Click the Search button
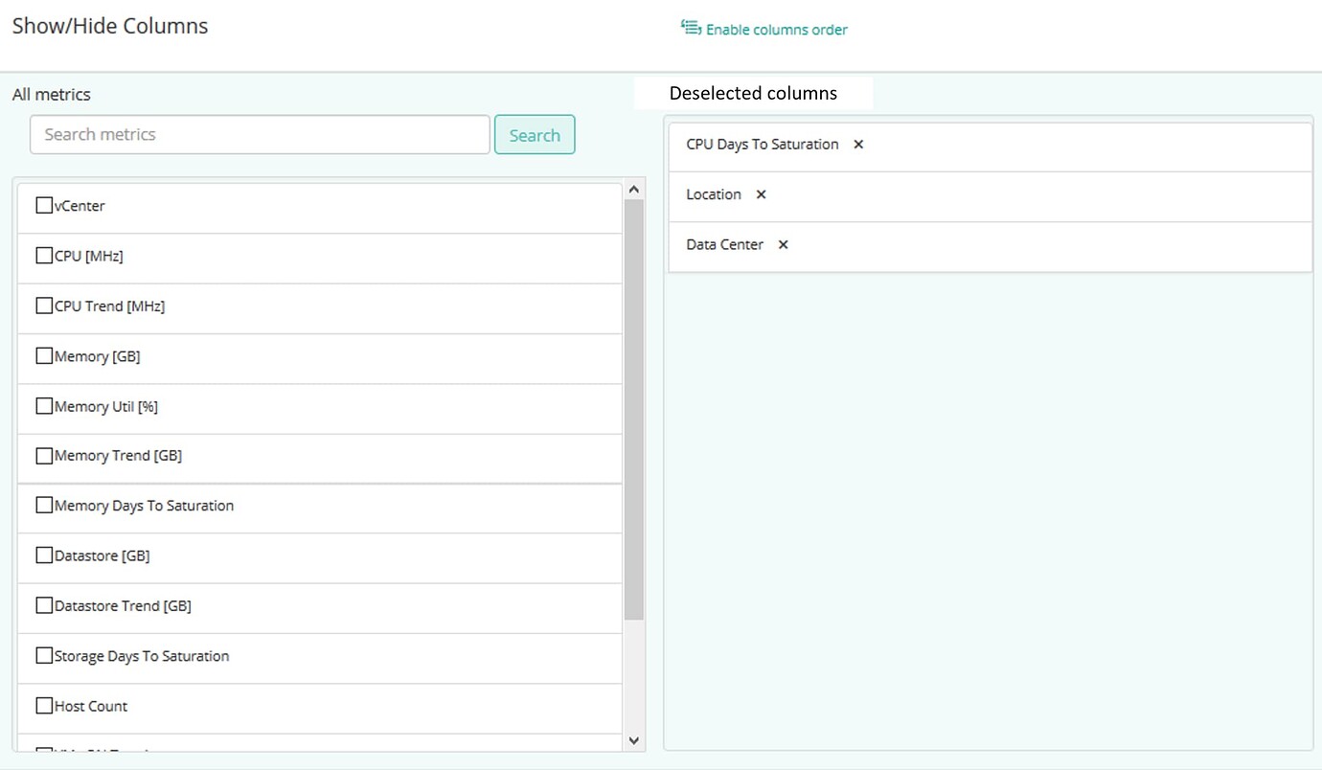The height and width of the screenshot is (770, 1322). point(535,134)
